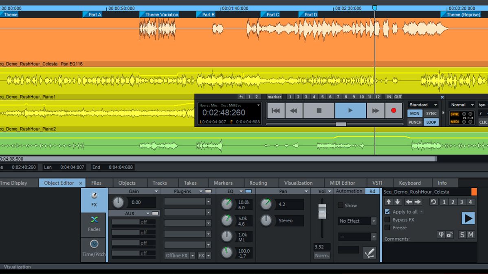This screenshot has width=488, height=274.
Task: Close the floating transport console
Action: click(x=442, y=97)
